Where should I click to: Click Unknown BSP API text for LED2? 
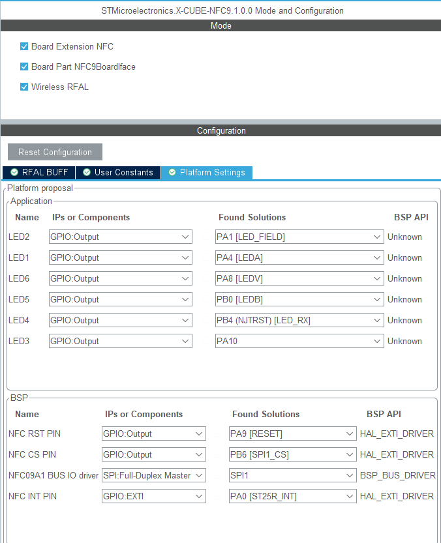point(404,237)
